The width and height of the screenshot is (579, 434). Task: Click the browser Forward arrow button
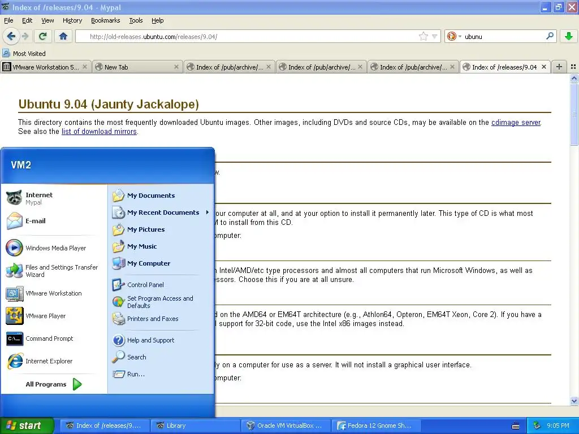point(25,36)
